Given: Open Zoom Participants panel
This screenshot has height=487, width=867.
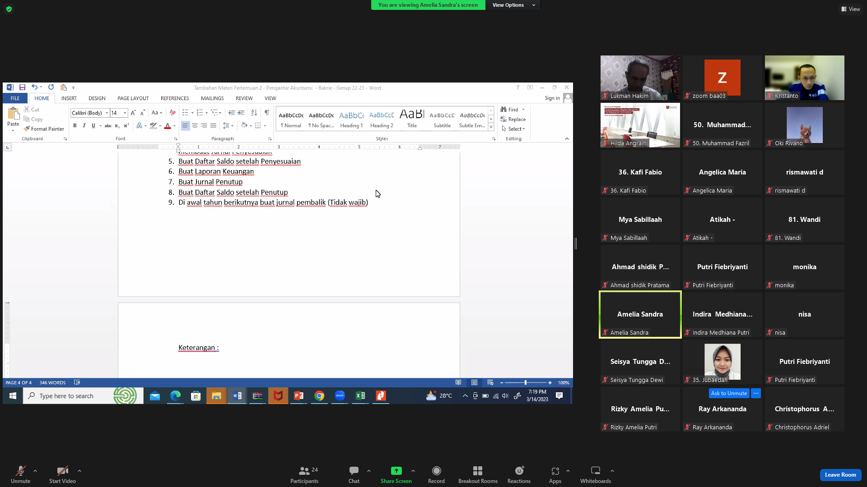Looking at the screenshot, I should point(304,475).
